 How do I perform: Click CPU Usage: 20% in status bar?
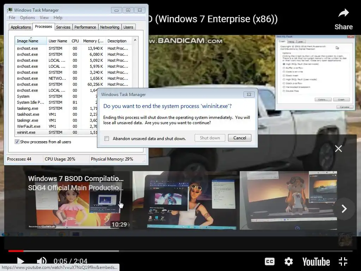(60, 159)
